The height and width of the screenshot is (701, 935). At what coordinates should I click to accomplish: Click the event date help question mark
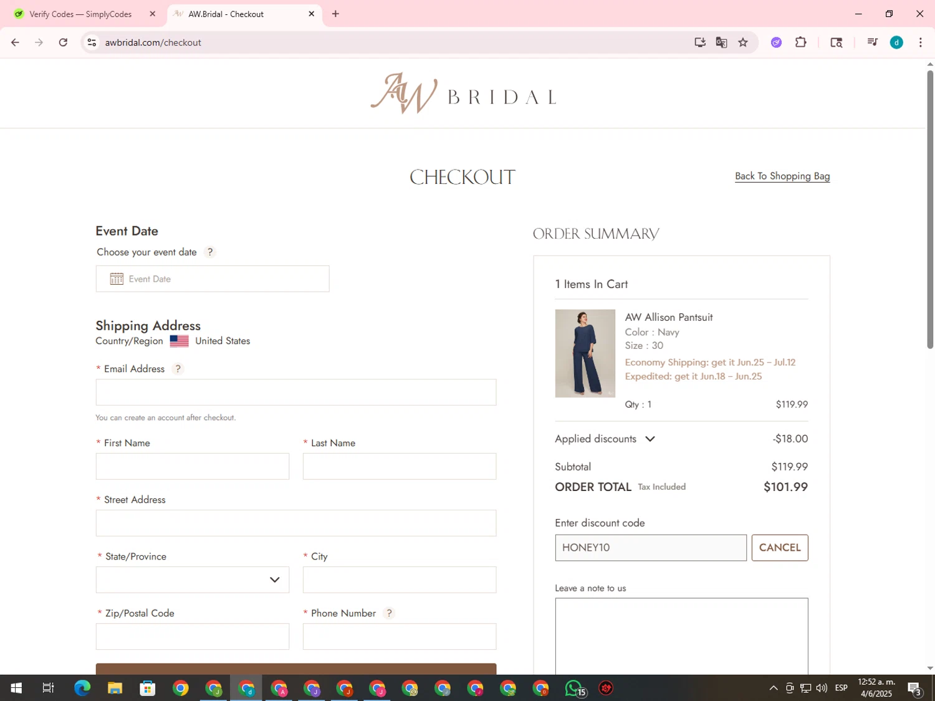click(210, 252)
